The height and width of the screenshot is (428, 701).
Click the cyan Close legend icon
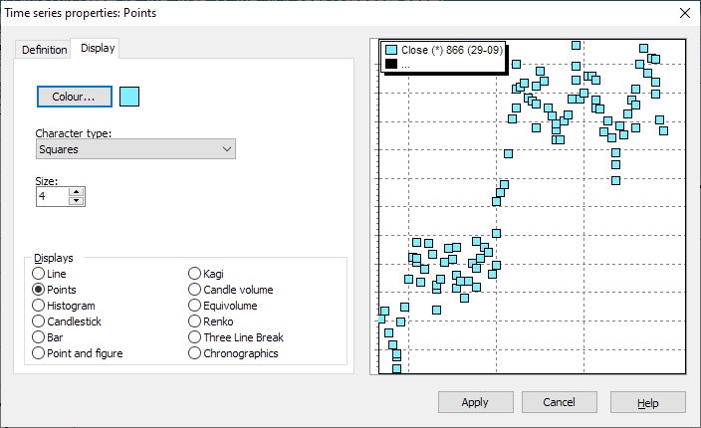(x=391, y=50)
